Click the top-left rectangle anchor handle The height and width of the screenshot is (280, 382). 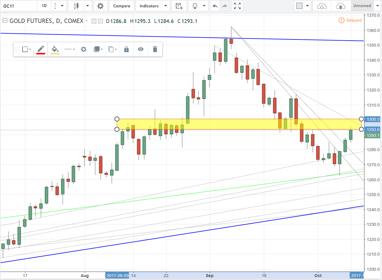click(x=117, y=119)
